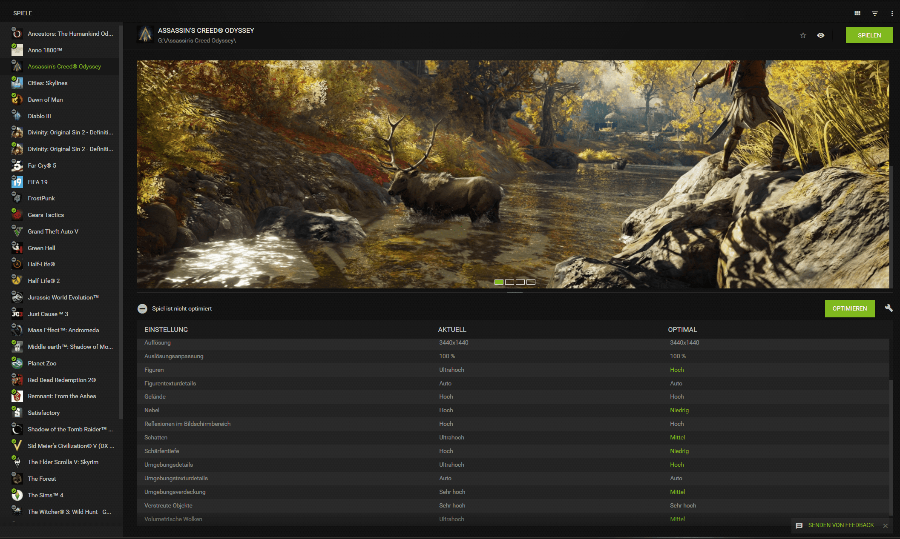900x539 pixels.
Task: Select Cities: Skylines game icon
Action: click(17, 83)
